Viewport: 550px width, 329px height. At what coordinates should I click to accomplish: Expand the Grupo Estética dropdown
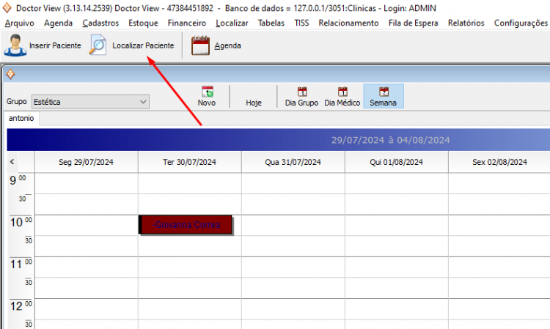pos(143,102)
